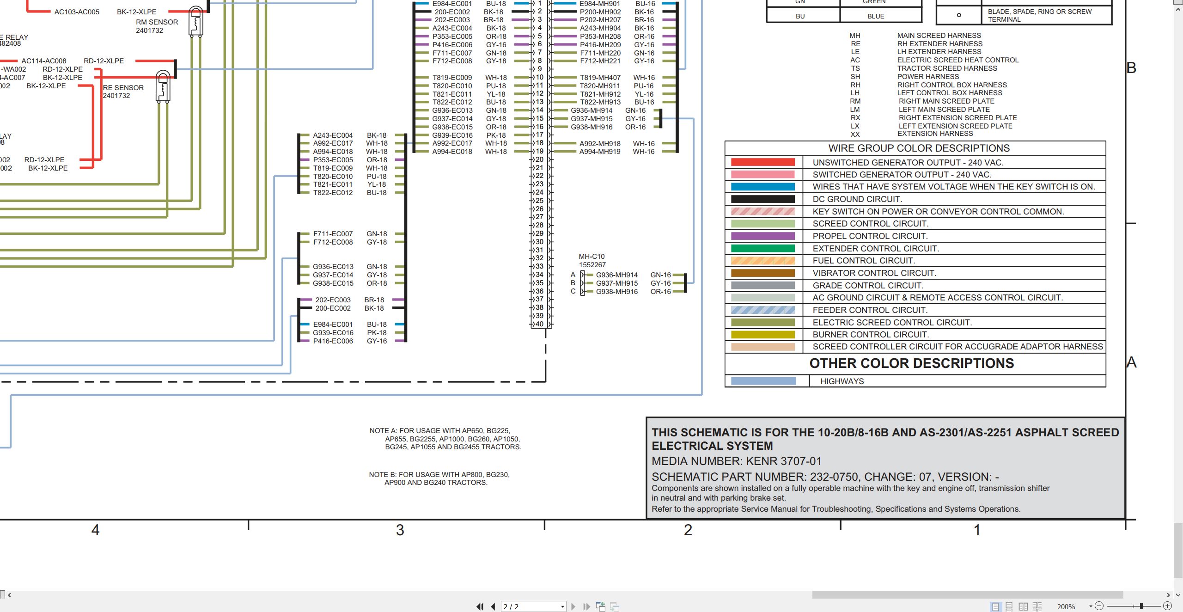Click the 'OTHER COLOR DESCRIPTIONS' heading
The image size is (1183, 612).
[x=911, y=363]
